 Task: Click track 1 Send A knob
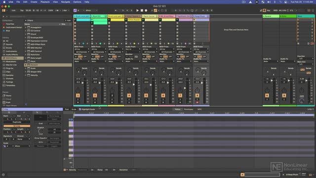point(79,70)
